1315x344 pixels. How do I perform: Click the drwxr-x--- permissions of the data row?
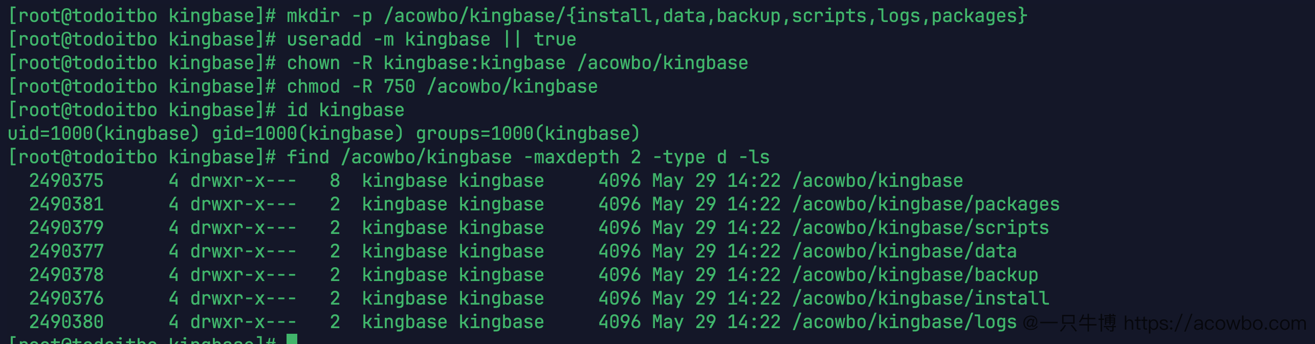coord(243,251)
